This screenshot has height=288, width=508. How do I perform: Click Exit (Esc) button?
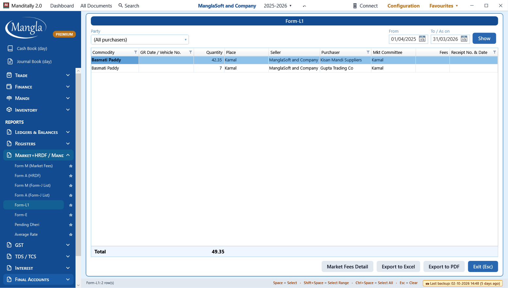pos(483,267)
